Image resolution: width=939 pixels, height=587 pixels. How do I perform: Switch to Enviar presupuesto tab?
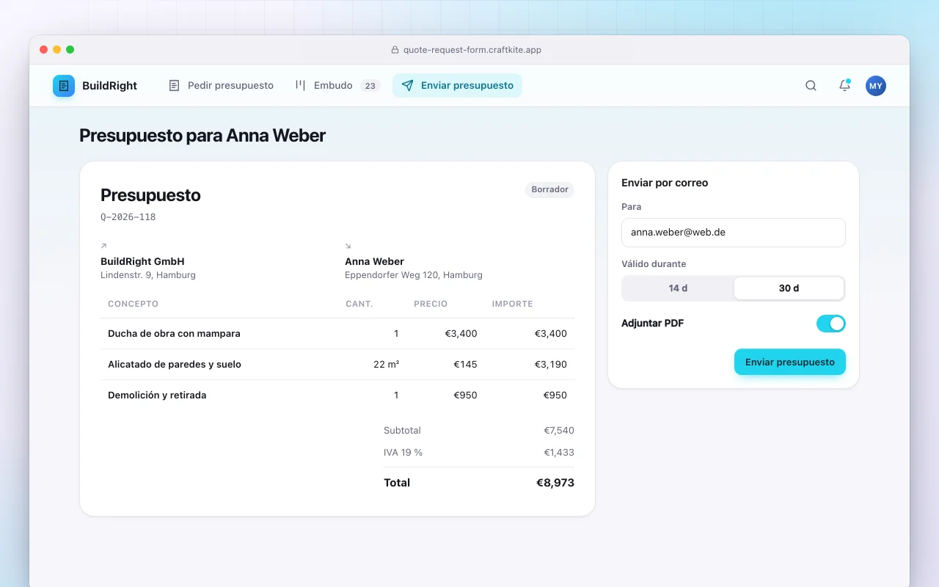(x=457, y=86)
